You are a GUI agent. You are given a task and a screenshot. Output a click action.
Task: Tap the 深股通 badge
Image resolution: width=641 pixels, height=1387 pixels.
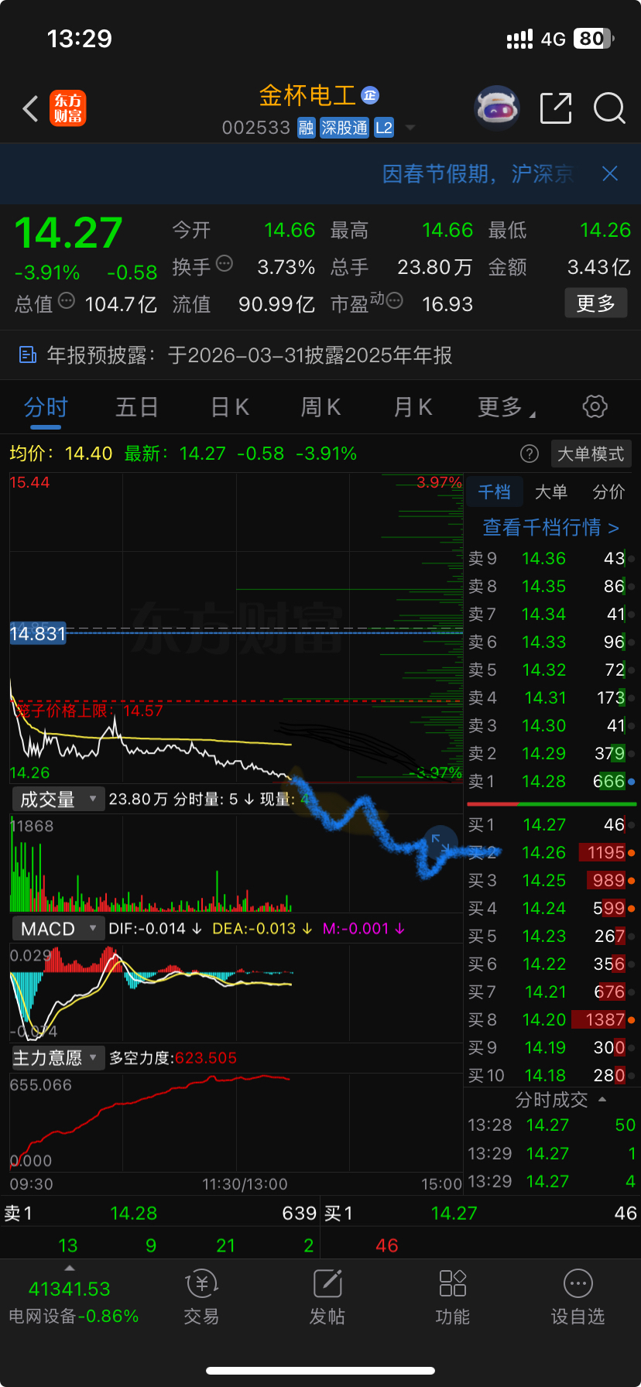344,128
